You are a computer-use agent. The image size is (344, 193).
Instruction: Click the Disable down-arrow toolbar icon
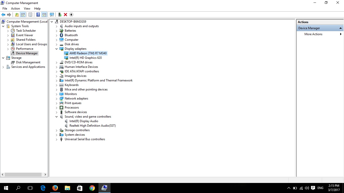point(71,15)
